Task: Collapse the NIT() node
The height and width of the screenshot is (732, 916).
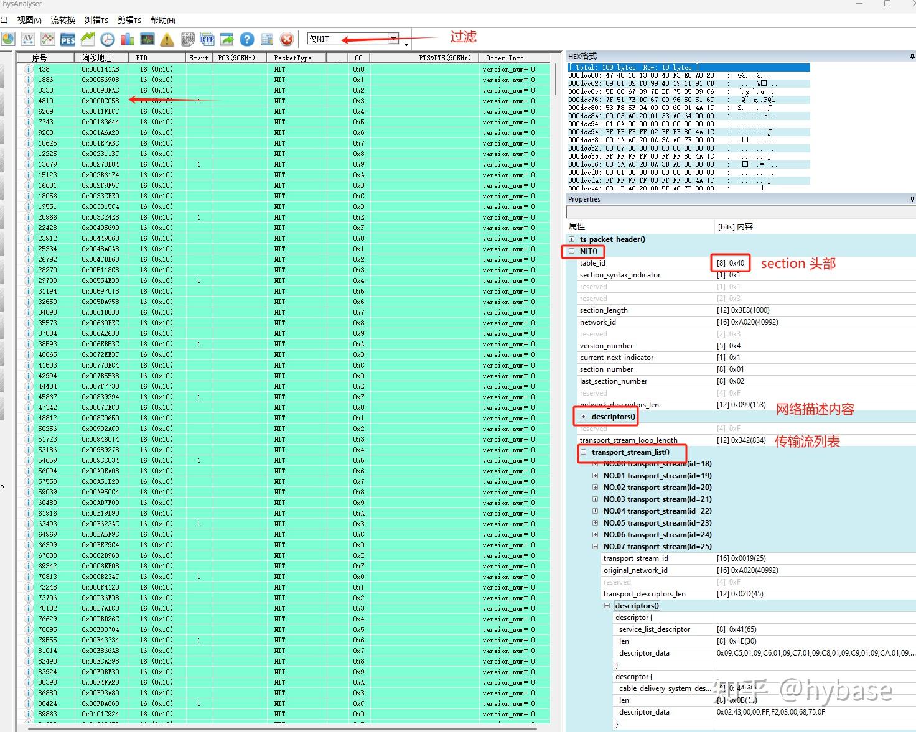Action: [572, 251]
